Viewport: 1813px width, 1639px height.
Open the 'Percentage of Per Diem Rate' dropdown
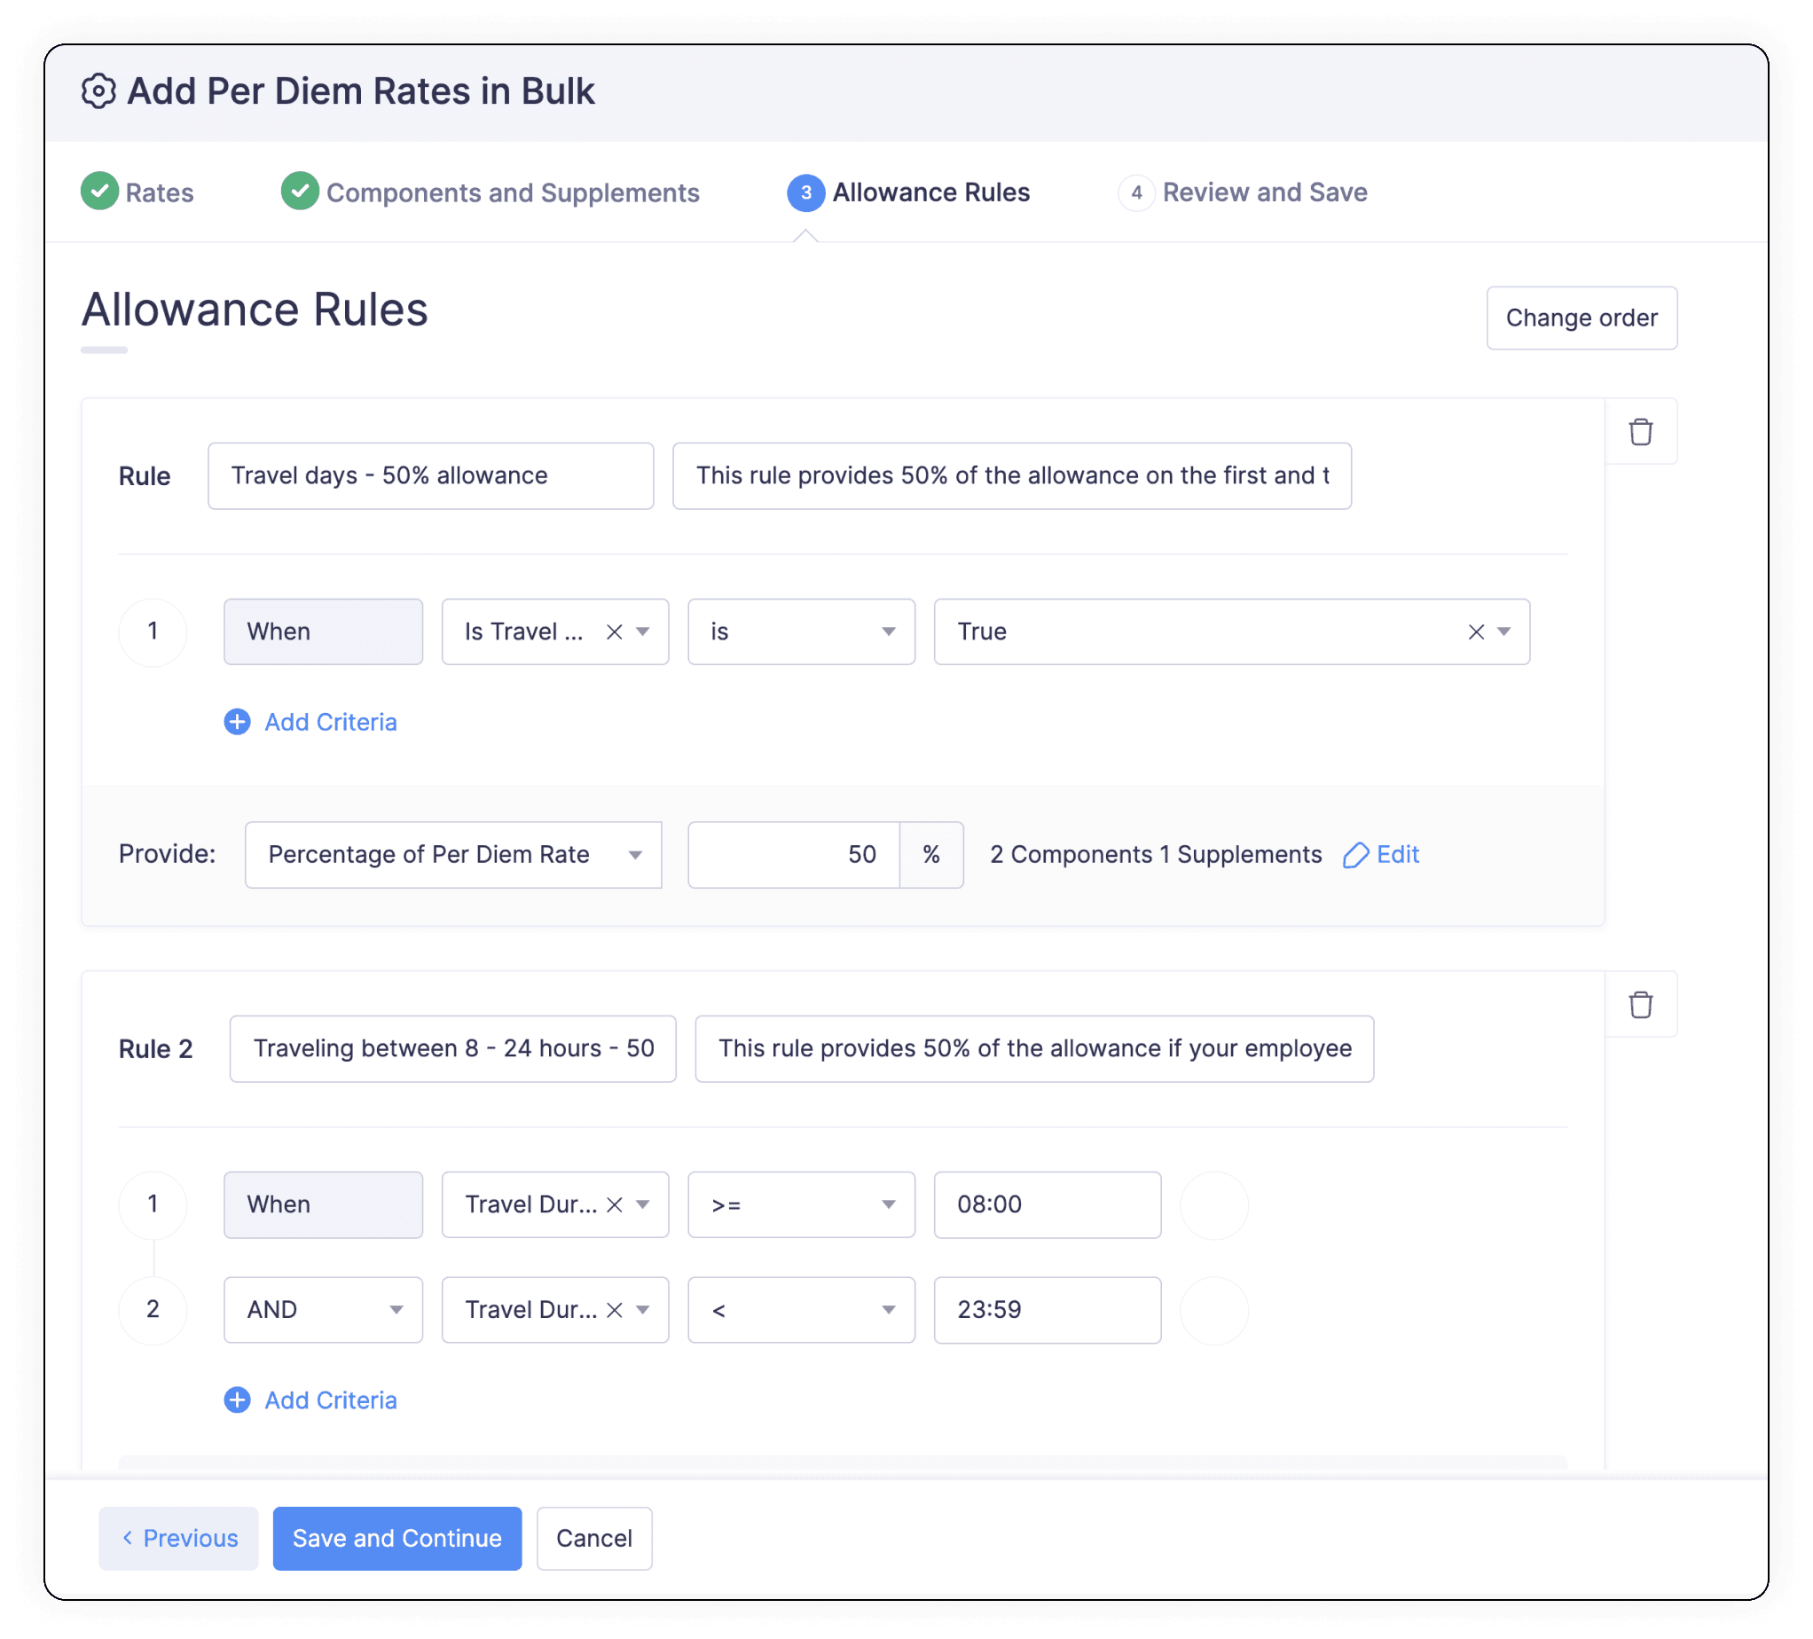click(452, 855)
